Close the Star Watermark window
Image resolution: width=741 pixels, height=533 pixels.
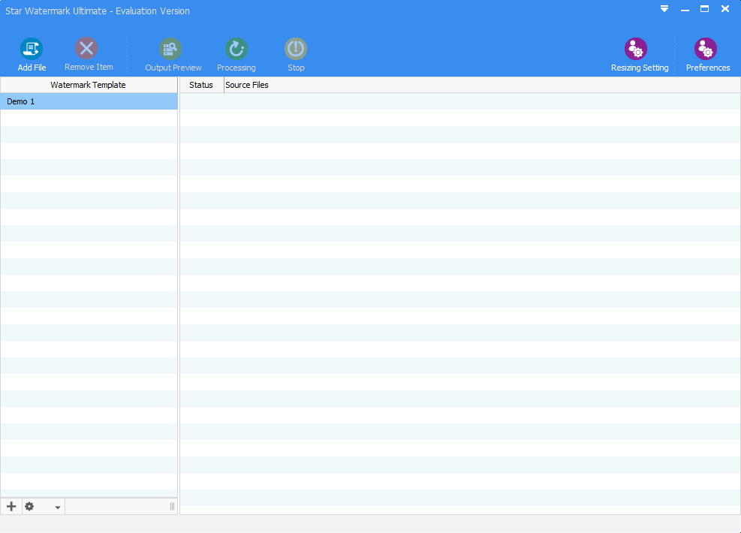[x=725, y=9]
